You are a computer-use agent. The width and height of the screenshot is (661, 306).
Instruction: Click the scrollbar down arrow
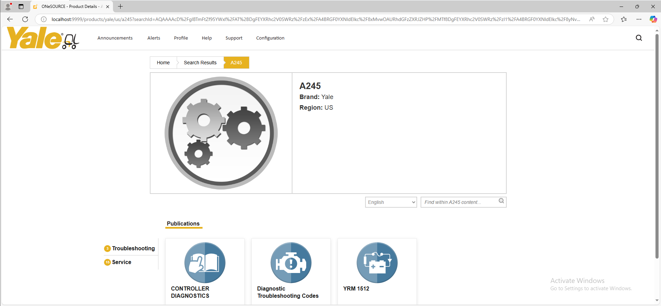point(657,300)
